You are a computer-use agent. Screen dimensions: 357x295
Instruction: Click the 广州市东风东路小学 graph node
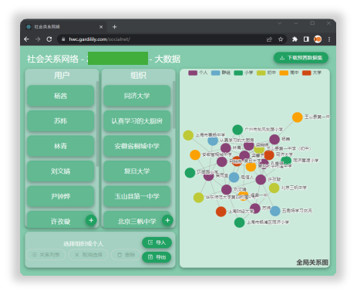click(x=237, y=130)
